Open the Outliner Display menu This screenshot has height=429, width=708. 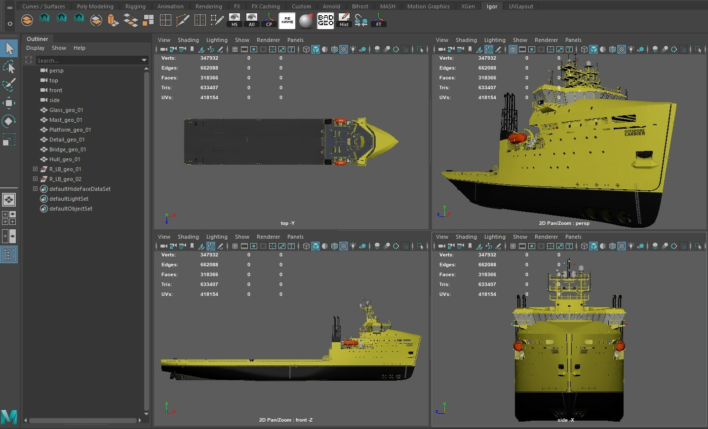tap(35, 48)
